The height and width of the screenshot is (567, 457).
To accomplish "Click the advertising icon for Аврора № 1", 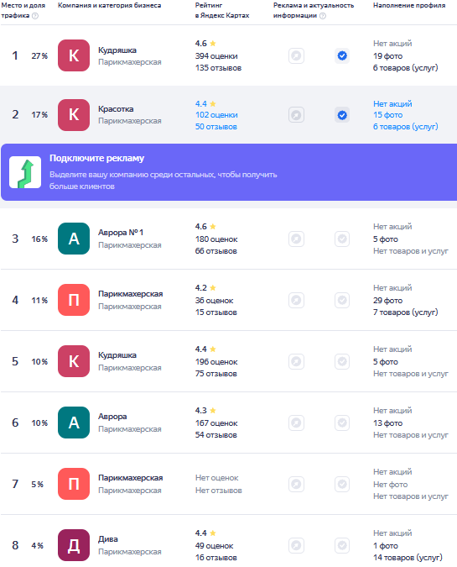I will [296, 239].
